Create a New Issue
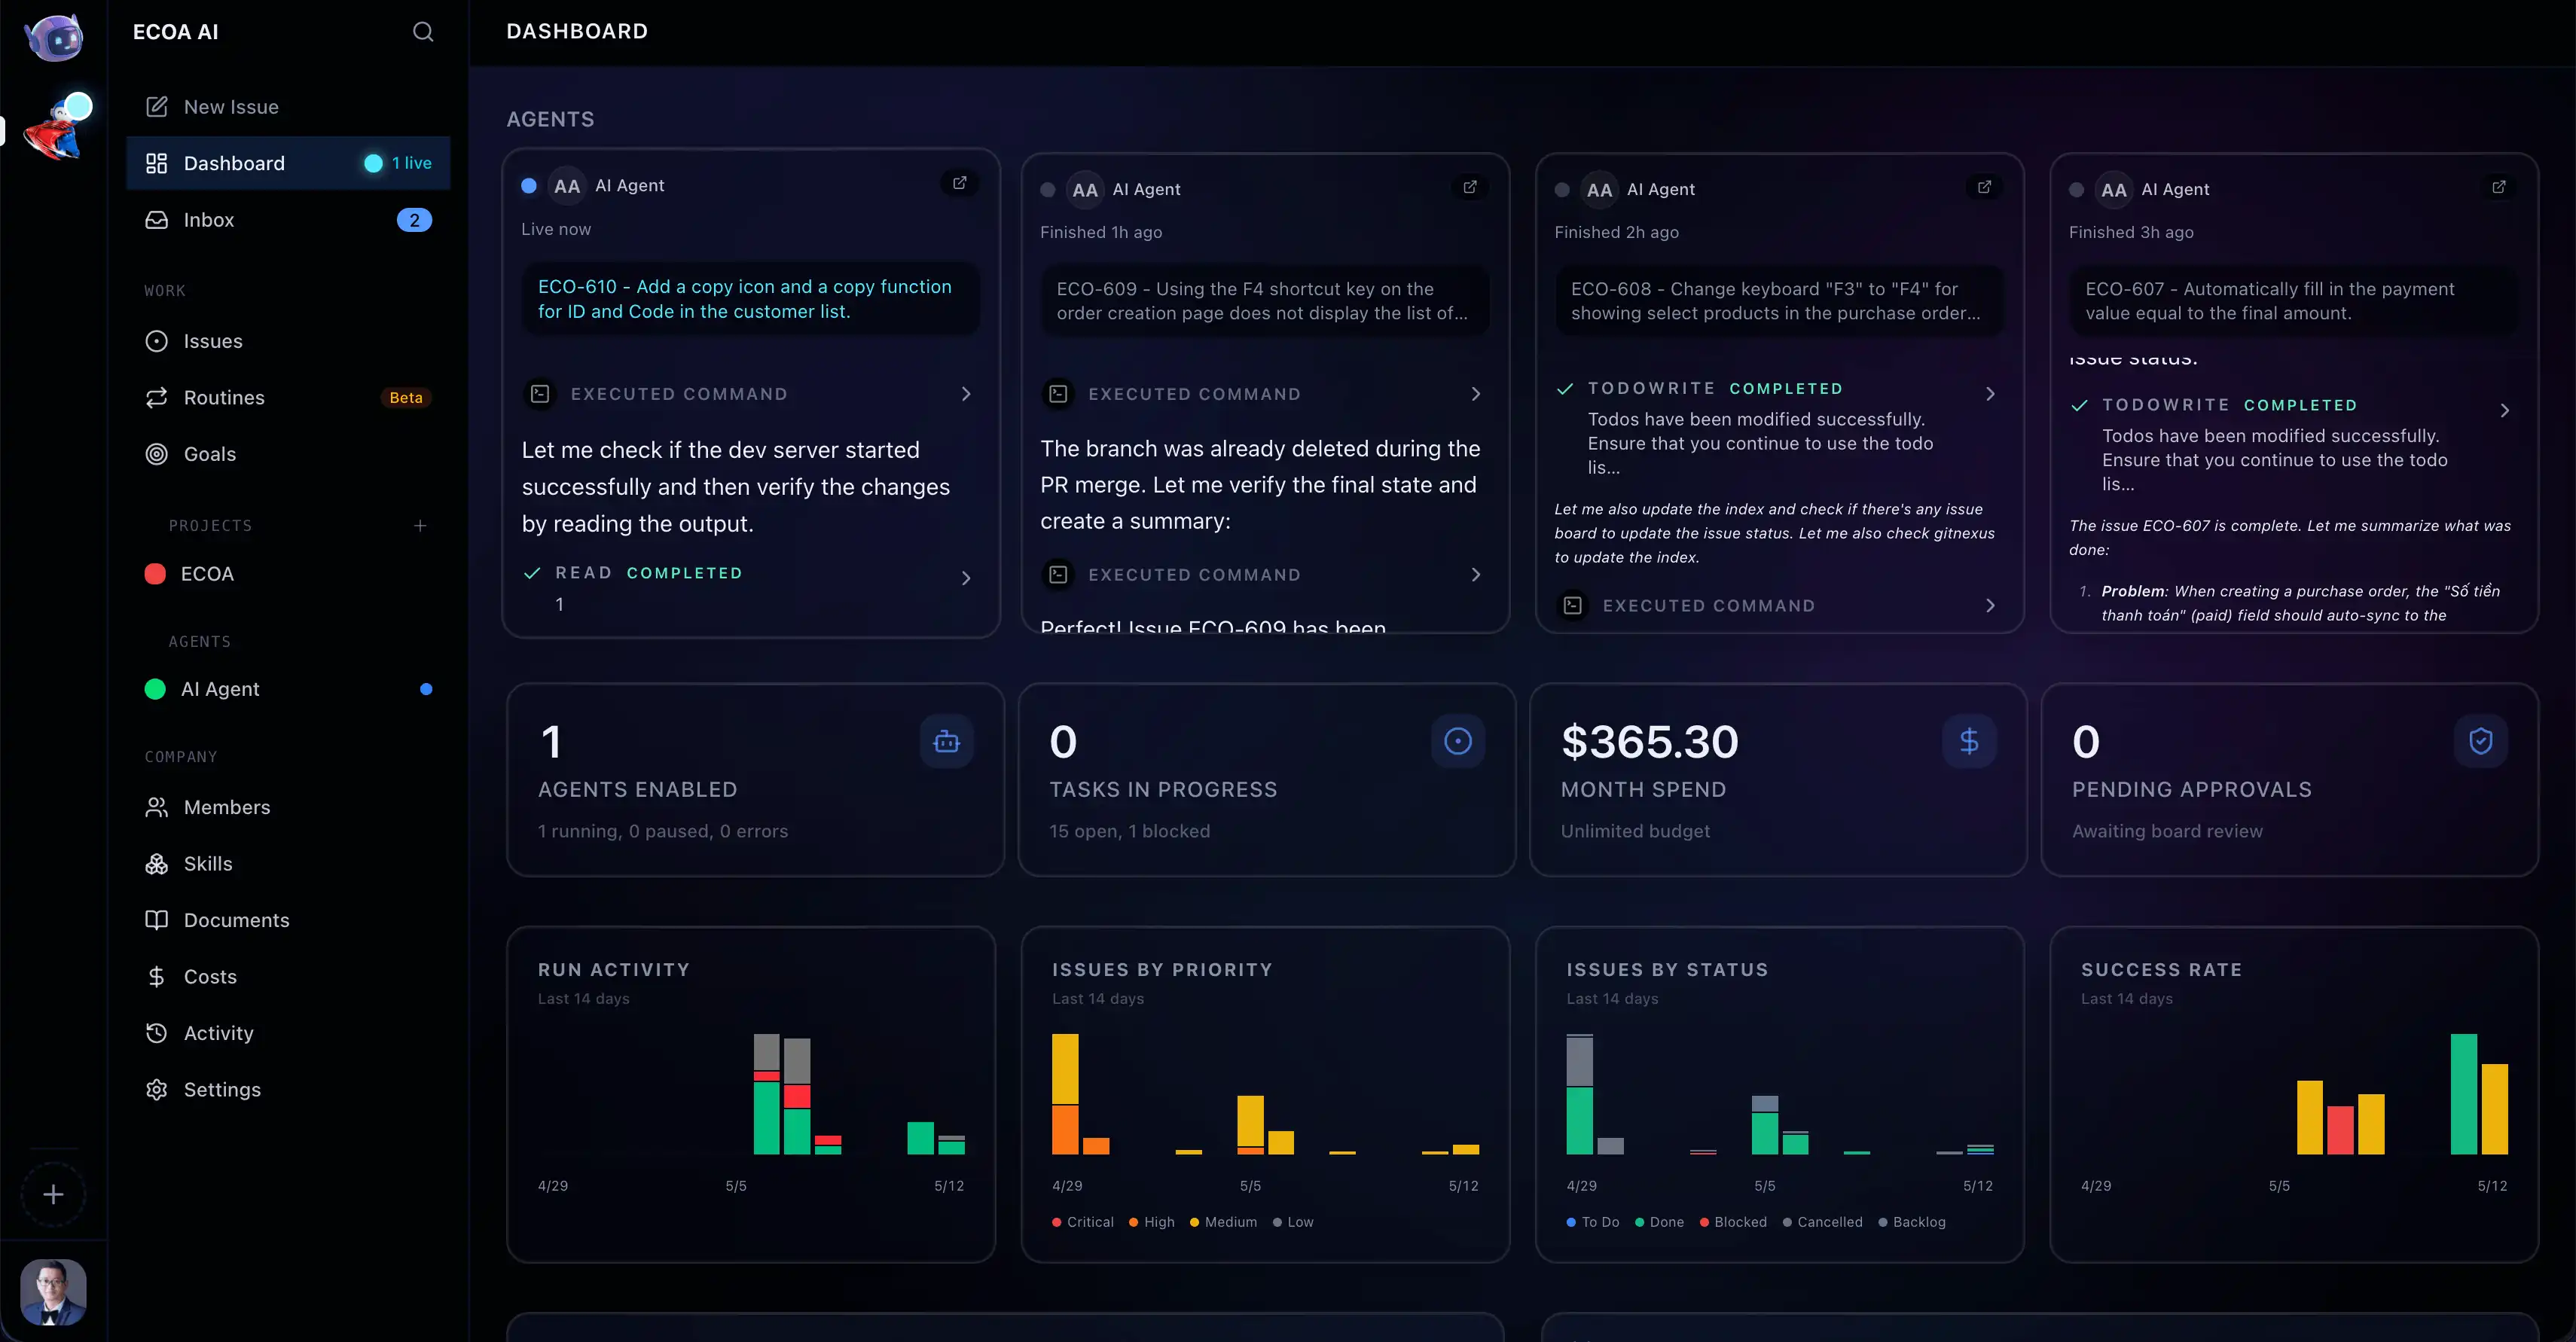Screen dimensions: 2576x1342 pos(288,107)
